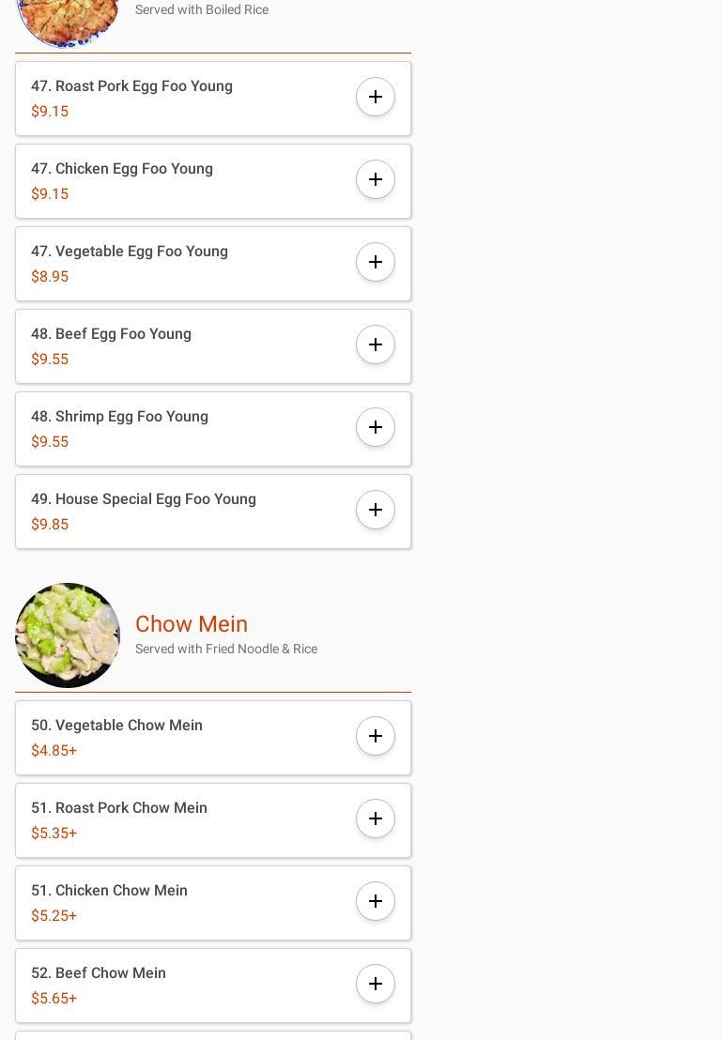The height and width of the screenshot is (1040, 723).
Task: Add Chicken Egg Foo Young plus icon
Action: coord(376,179)
